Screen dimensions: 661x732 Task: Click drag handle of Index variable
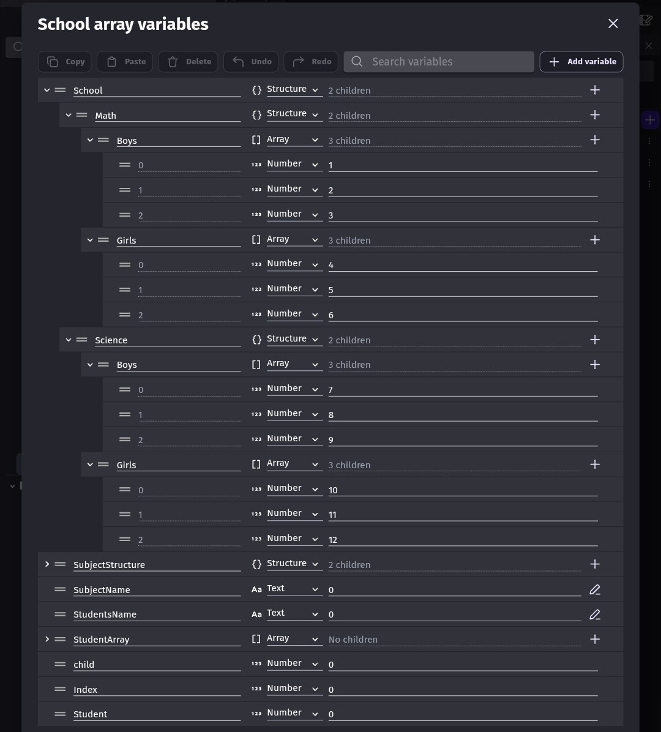click(x=60, y=689)
